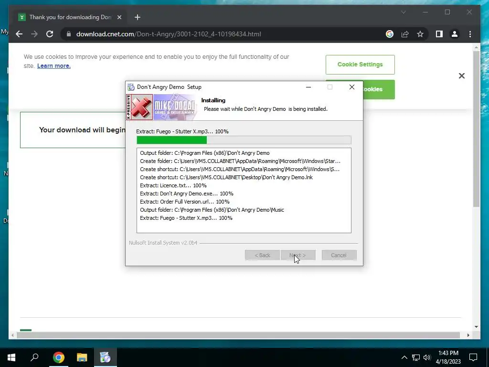Select 'Extract: Don't Angry Demo.exe' log line
Screen dimensions: 489x367
click(x=187, y=194)
